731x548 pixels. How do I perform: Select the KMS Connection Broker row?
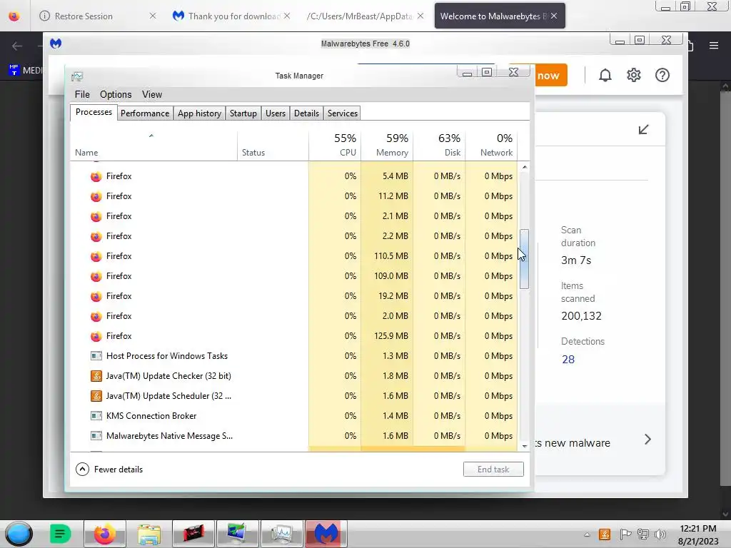click(293, 416)
